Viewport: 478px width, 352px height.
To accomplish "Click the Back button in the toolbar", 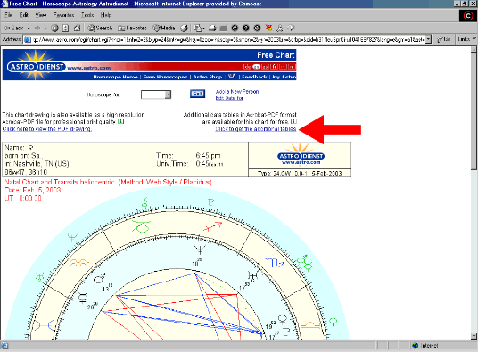I will [x=13, y=28].
